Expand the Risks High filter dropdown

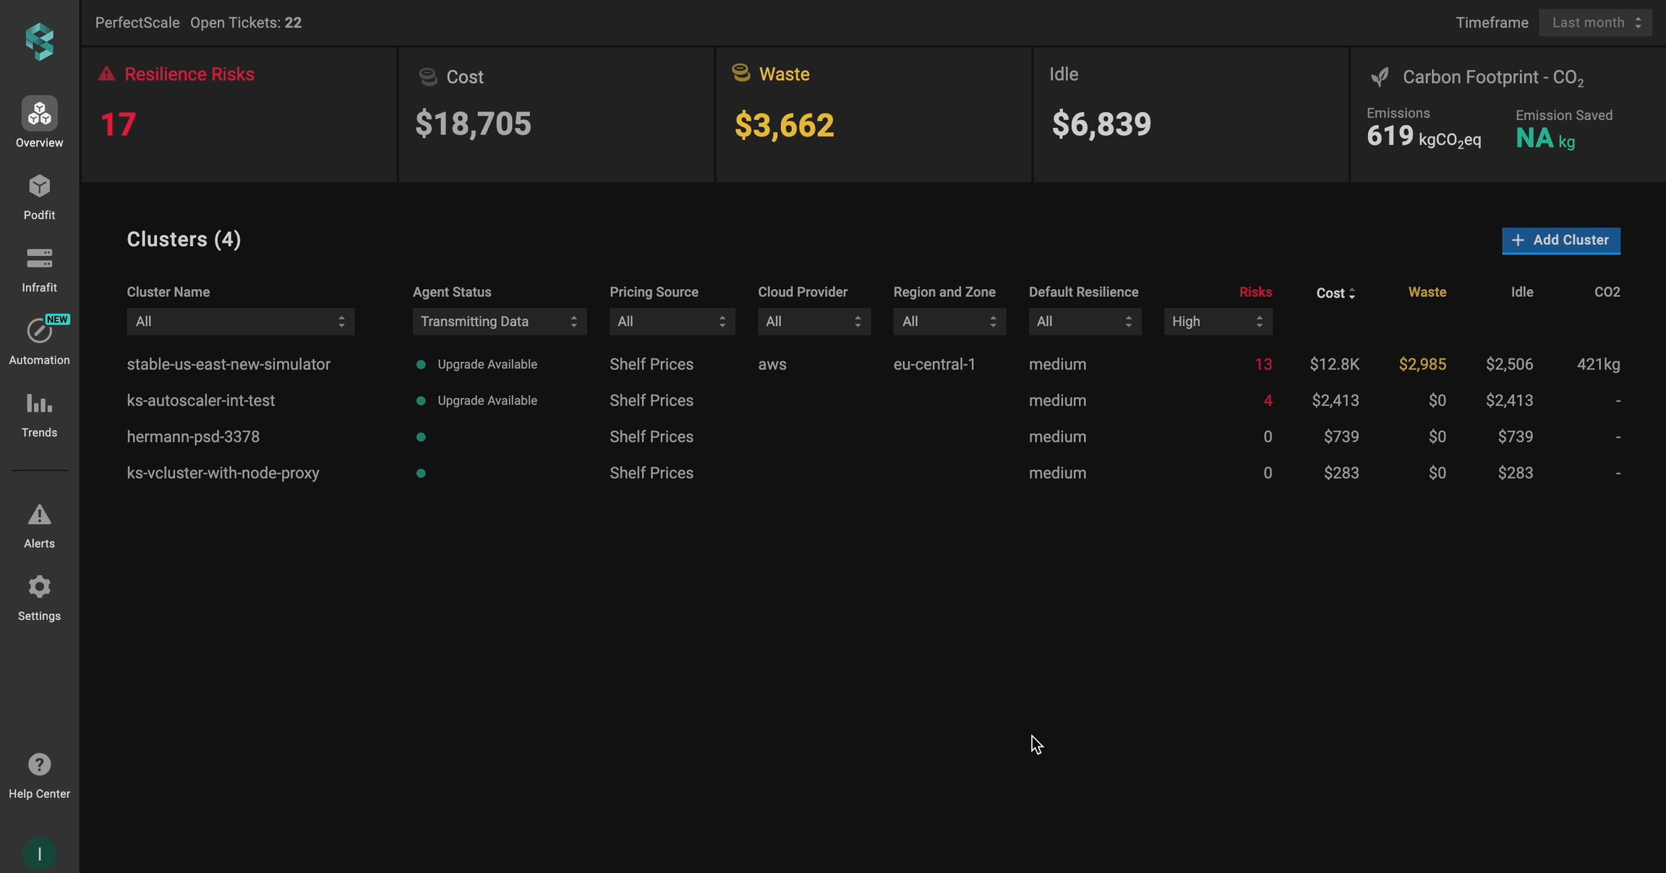(x=1218, y=322)
